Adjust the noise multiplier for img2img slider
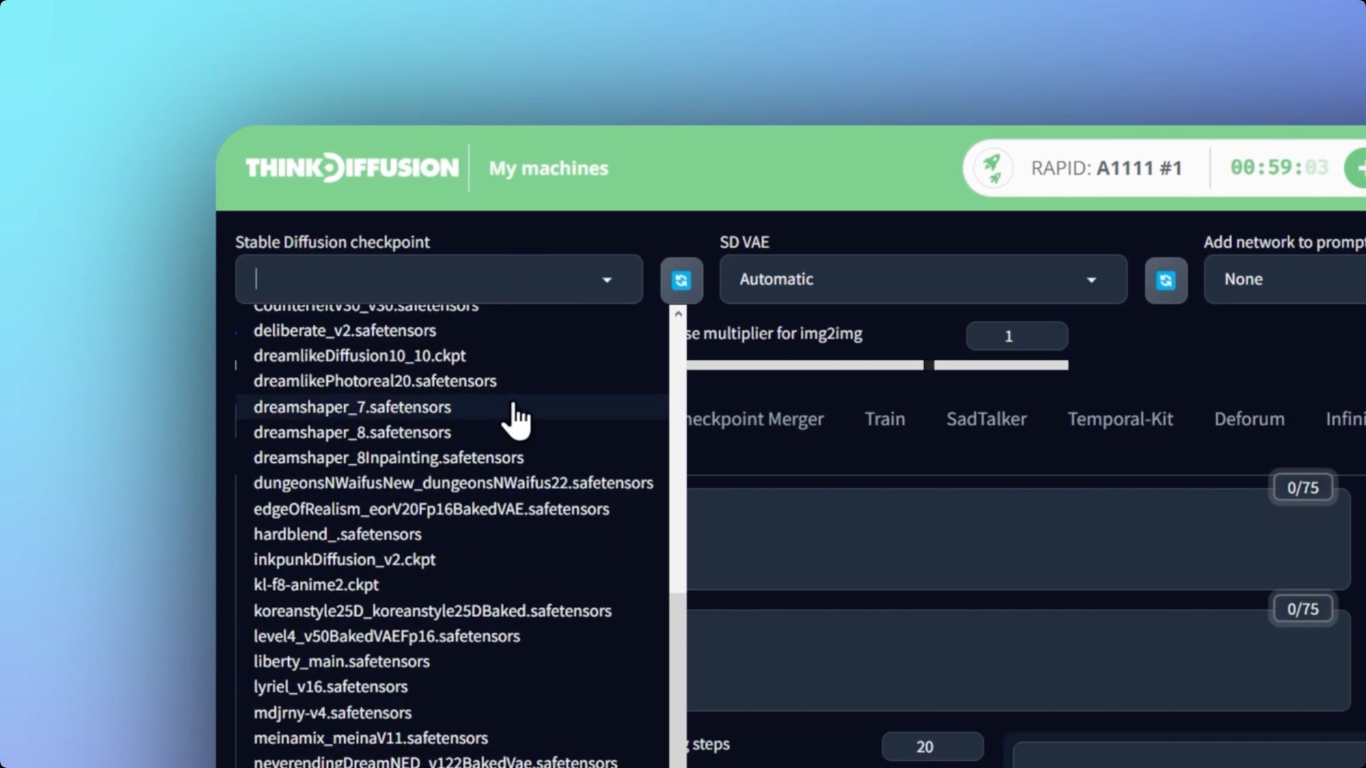The height and width of the screenshot is (768, 1366). 928,365
